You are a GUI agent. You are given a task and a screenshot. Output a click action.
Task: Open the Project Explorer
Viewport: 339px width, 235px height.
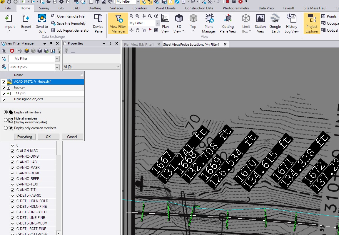pyautogui.click(x=311, y=23)
